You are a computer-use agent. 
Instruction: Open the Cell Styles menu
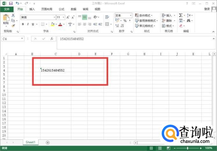(x=145, y=26)
